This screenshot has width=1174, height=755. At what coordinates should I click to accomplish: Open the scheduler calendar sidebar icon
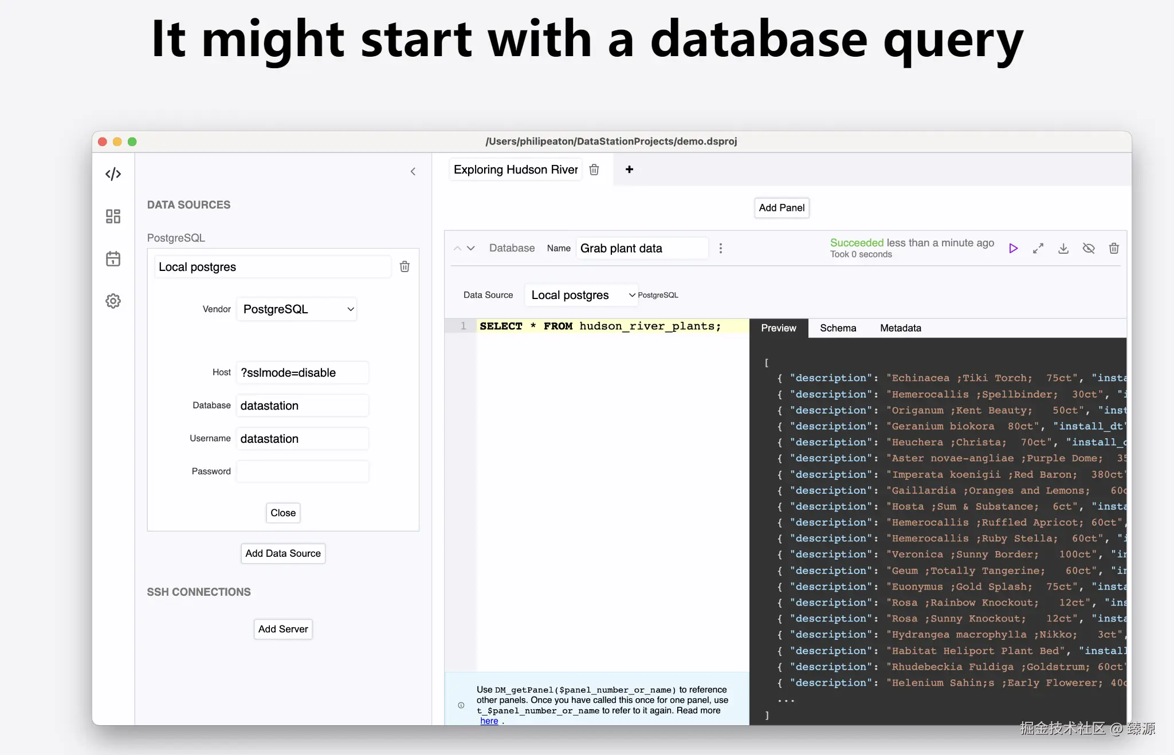(113, 259)
